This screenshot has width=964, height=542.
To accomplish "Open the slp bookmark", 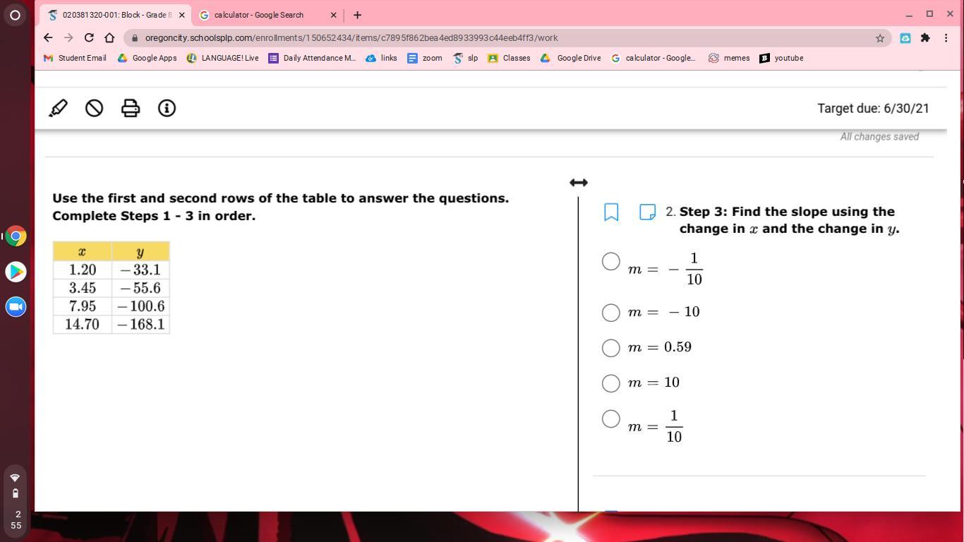I will [465, 58].
